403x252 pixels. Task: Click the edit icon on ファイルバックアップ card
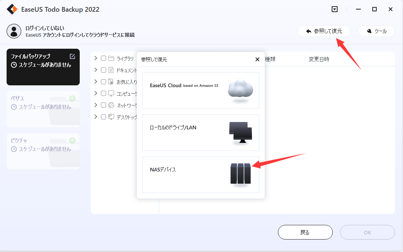(x=72, y=56)
